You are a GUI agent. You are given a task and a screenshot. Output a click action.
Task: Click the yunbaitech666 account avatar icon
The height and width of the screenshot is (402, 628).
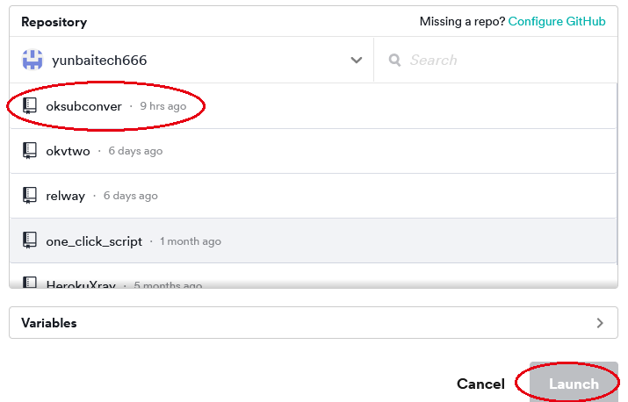tap(32, 60)
